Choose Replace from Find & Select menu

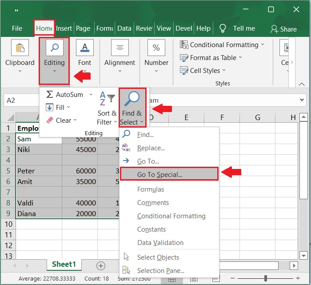[151, 148]
